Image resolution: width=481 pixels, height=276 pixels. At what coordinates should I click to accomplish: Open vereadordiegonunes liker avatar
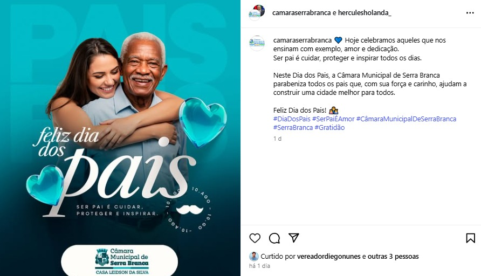(253, 257)
